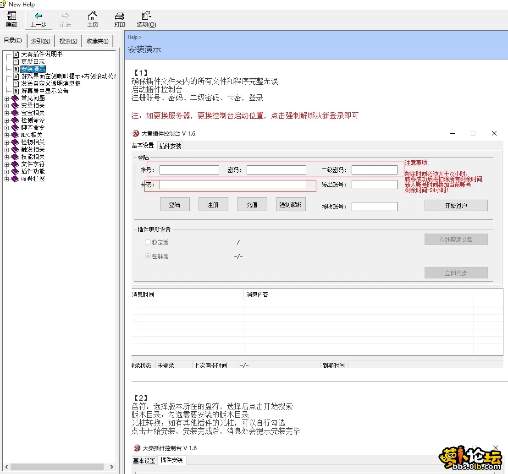The height and width of the screenshot is (474, 508).
Task: Open the 选项 (Options) toolbar icon
Action: pyautogui.click(x=145, y=19)
